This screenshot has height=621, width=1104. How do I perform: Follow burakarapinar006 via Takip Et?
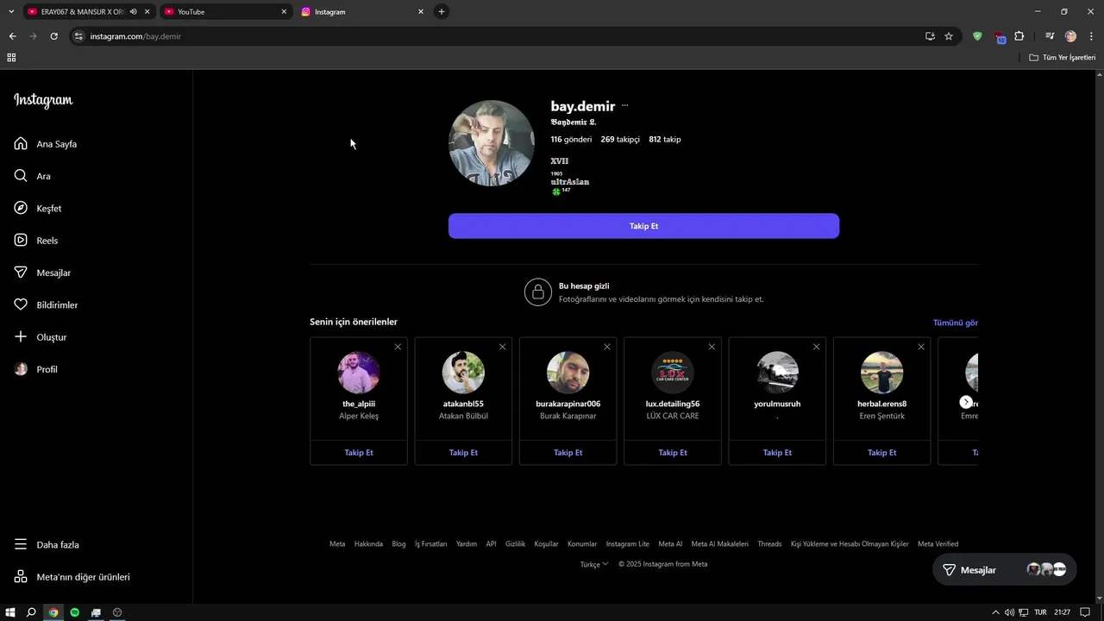click(x=568, y=453)
